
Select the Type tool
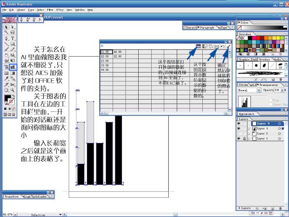click(x=13, y=39)
